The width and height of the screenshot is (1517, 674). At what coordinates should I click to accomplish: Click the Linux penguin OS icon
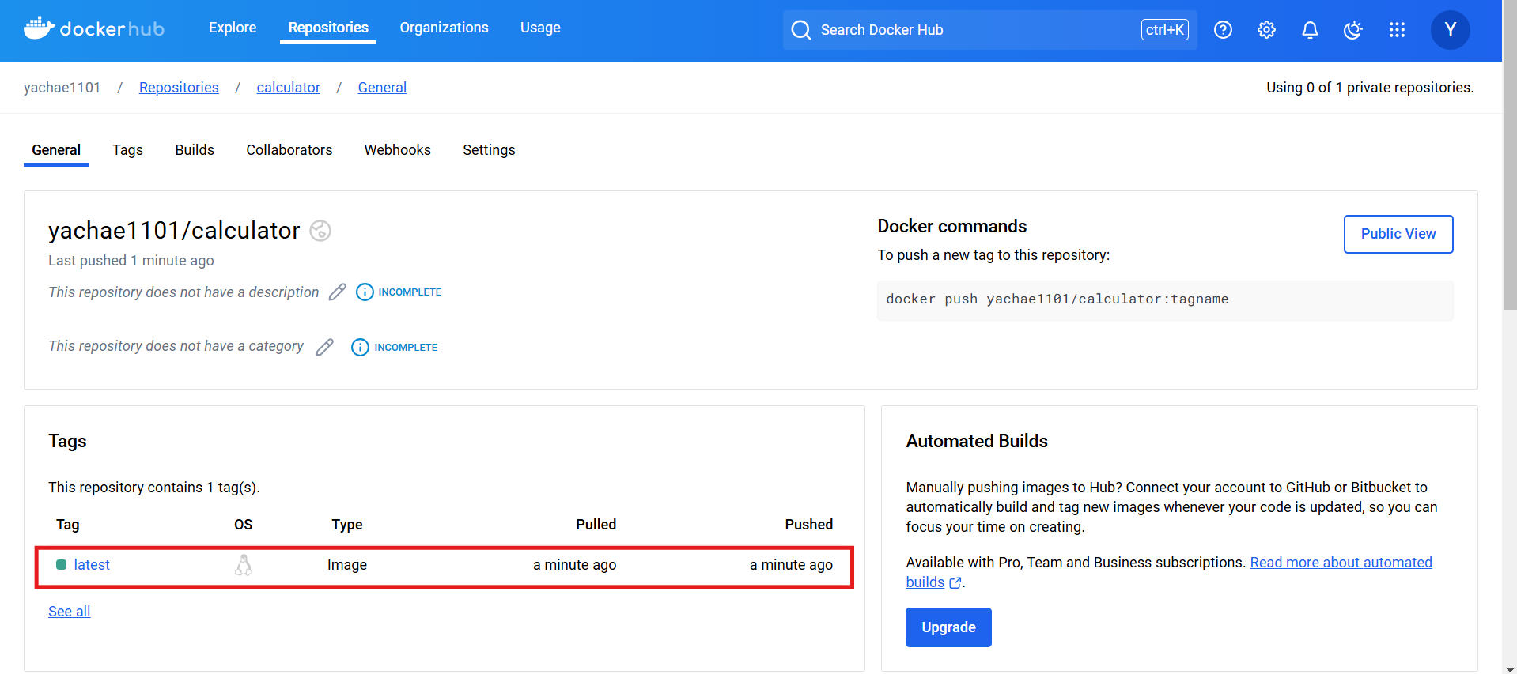pyautogui.click(x=244, y=565)
